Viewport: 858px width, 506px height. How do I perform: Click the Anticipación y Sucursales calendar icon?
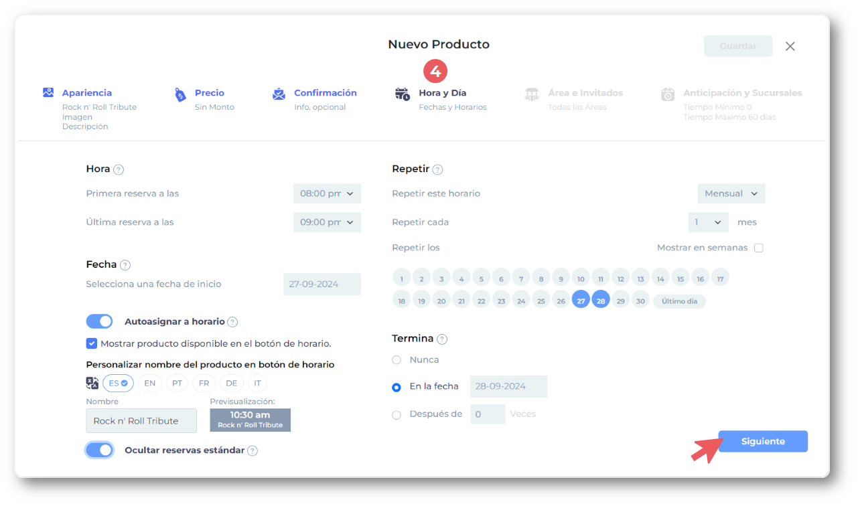[x=668, y=94]
